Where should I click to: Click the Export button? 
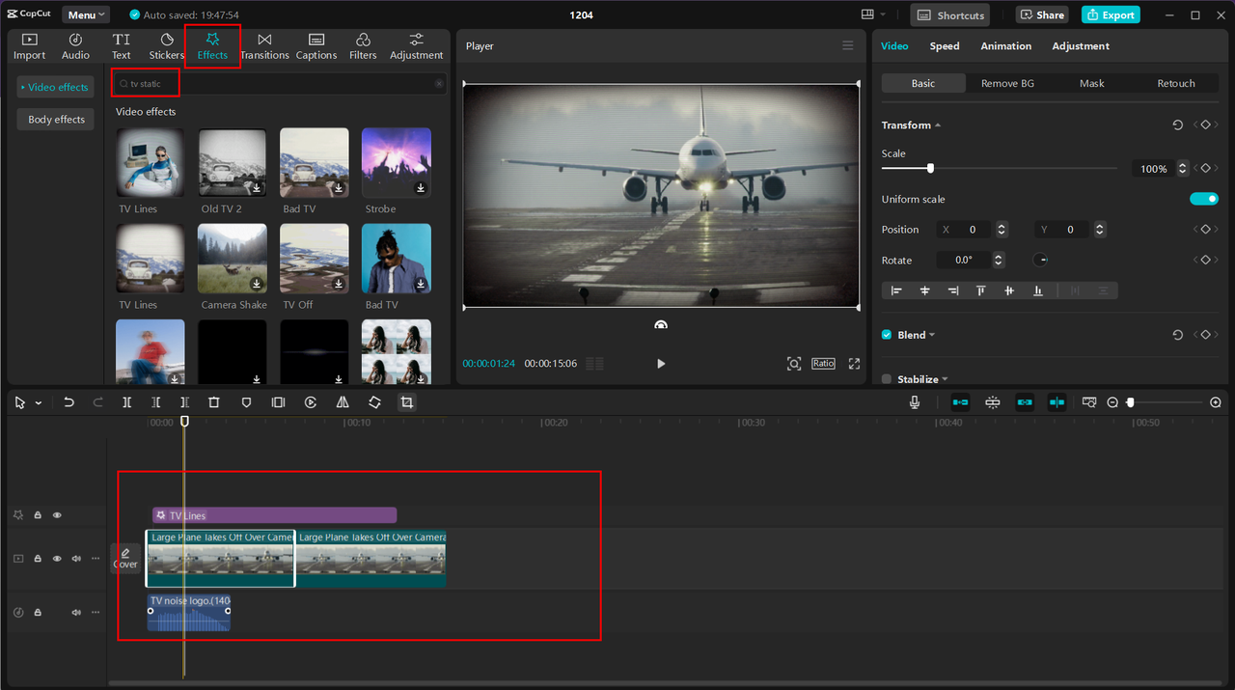point(1111,14)
